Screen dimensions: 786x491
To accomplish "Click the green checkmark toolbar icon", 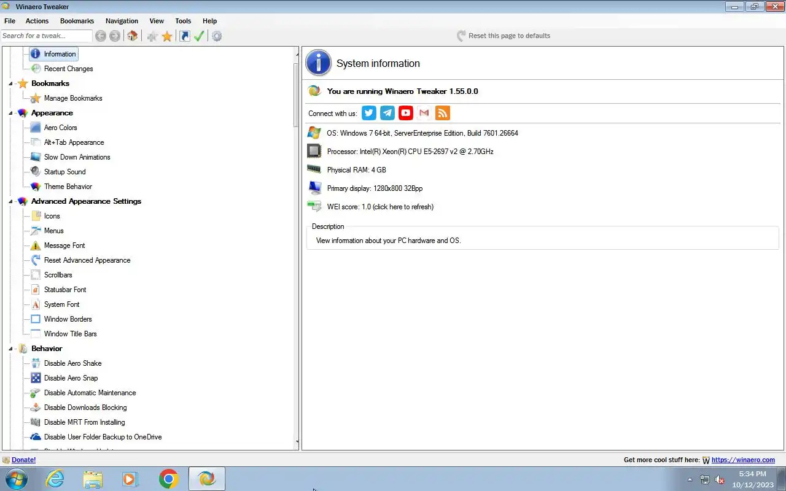I will (199, 36).
